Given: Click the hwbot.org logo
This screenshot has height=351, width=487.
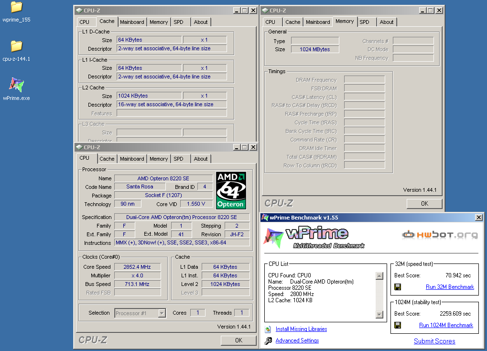Looking at the screenshot, I should click(440, 235).
